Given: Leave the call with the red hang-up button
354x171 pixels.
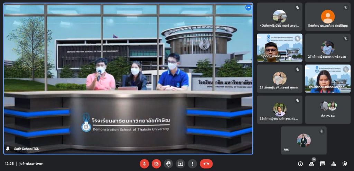Looking at the screenshot, I should pyautogui.click(x=206, y=164).
